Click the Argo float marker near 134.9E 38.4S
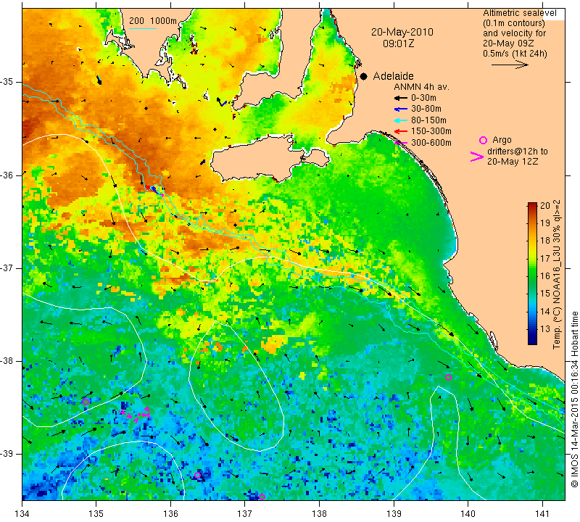Image resolution: width=580 pixels, height=522 pixels. (86, 402)
